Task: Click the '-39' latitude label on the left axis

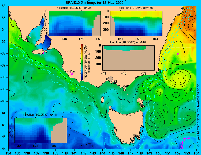Action: tap(3, 89)
